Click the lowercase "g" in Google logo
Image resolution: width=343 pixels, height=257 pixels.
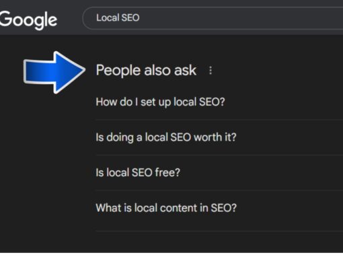pyautogui.click(x=41, y=22)
